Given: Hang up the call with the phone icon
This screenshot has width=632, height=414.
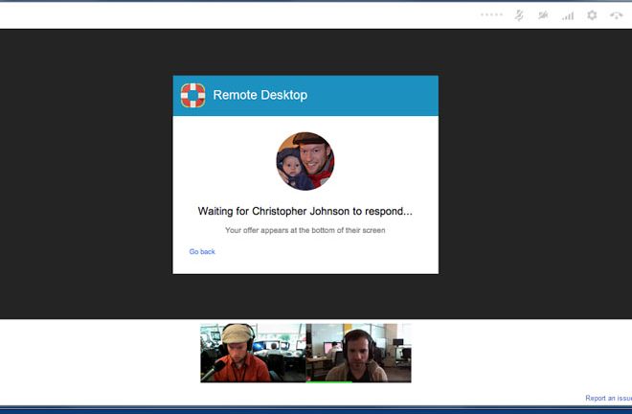Looking at the screenshot, I should [x=617, y=15].
